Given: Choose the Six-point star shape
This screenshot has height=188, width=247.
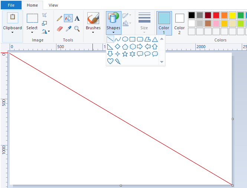Looking at the screenshot, I should click(x=132, y=54).
